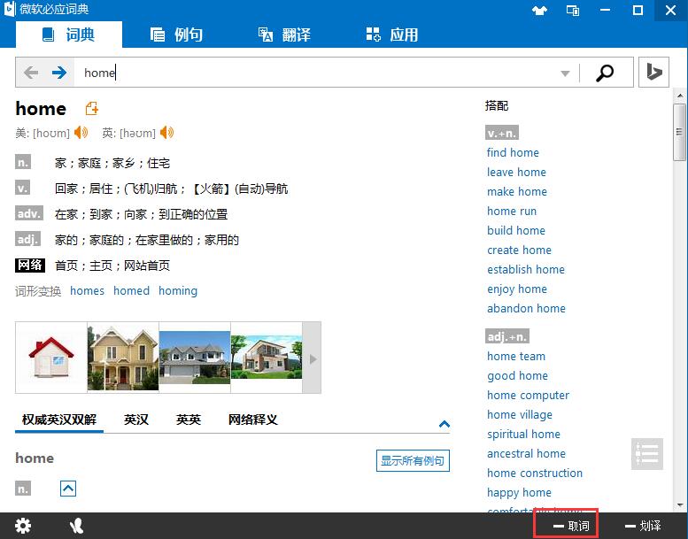
Task: Open the search history dropdown arrow
Action: coord(566,73)
